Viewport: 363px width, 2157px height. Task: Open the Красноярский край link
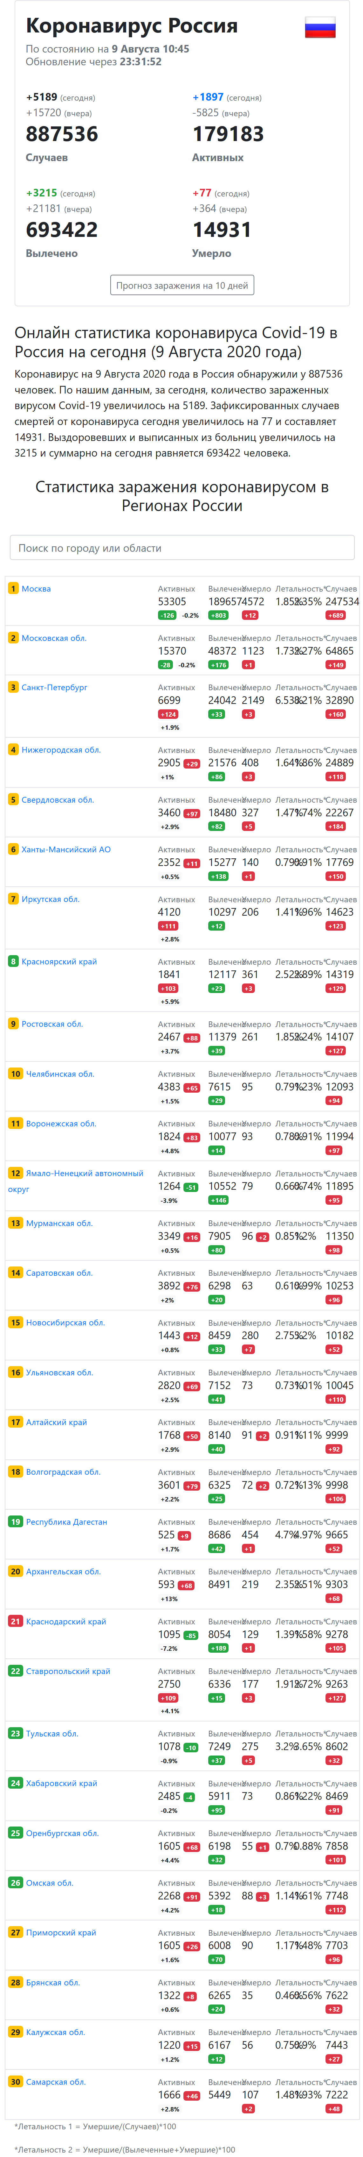pos(59,961)
